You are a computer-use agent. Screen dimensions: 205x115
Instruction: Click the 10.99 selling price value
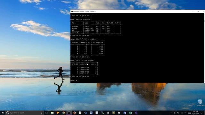pos(101,53)
